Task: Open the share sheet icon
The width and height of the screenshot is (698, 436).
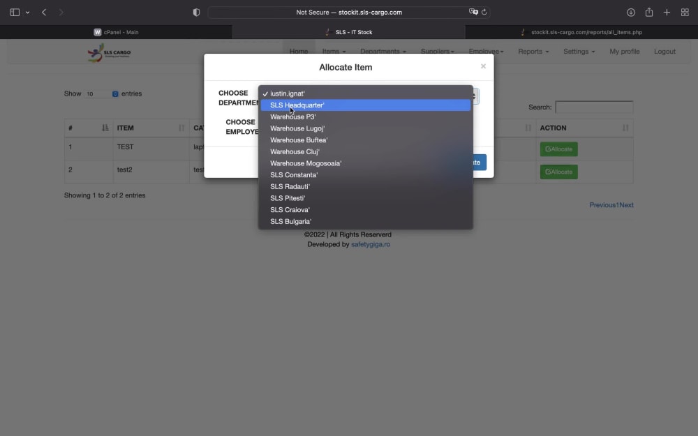Action: coord(649,12)
